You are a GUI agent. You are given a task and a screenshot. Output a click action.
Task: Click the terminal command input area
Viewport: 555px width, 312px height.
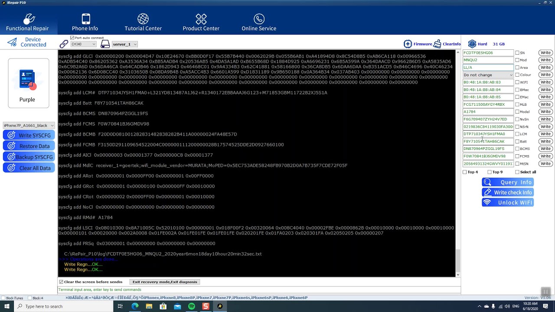[x=259, y=290]
